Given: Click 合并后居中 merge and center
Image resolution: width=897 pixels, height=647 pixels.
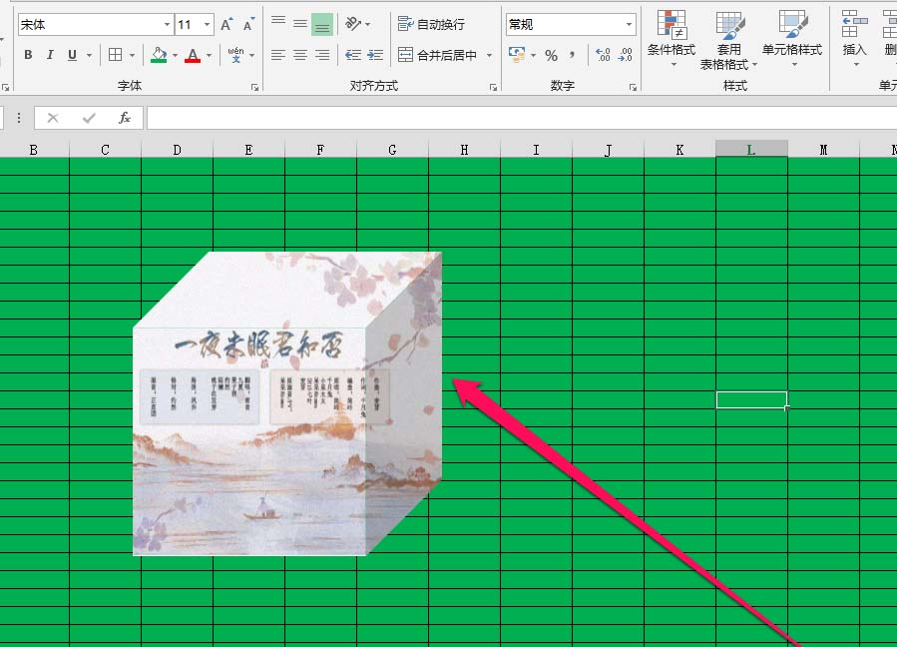Looking at the screenshot, I should (439, 55).
